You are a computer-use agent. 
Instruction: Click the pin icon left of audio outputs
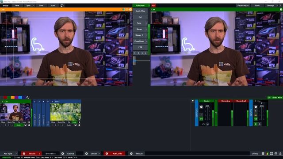click(193, 101)
